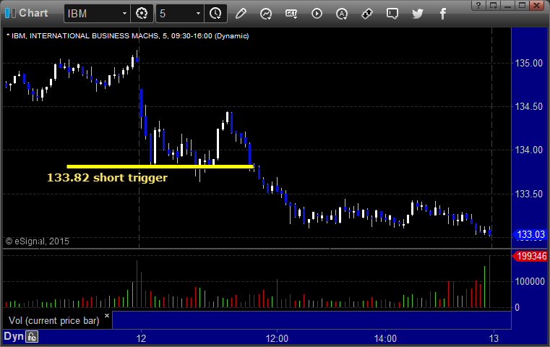550x347 pixels.
Task: Click the 199346 volume marker
Action: click(530, 256)
